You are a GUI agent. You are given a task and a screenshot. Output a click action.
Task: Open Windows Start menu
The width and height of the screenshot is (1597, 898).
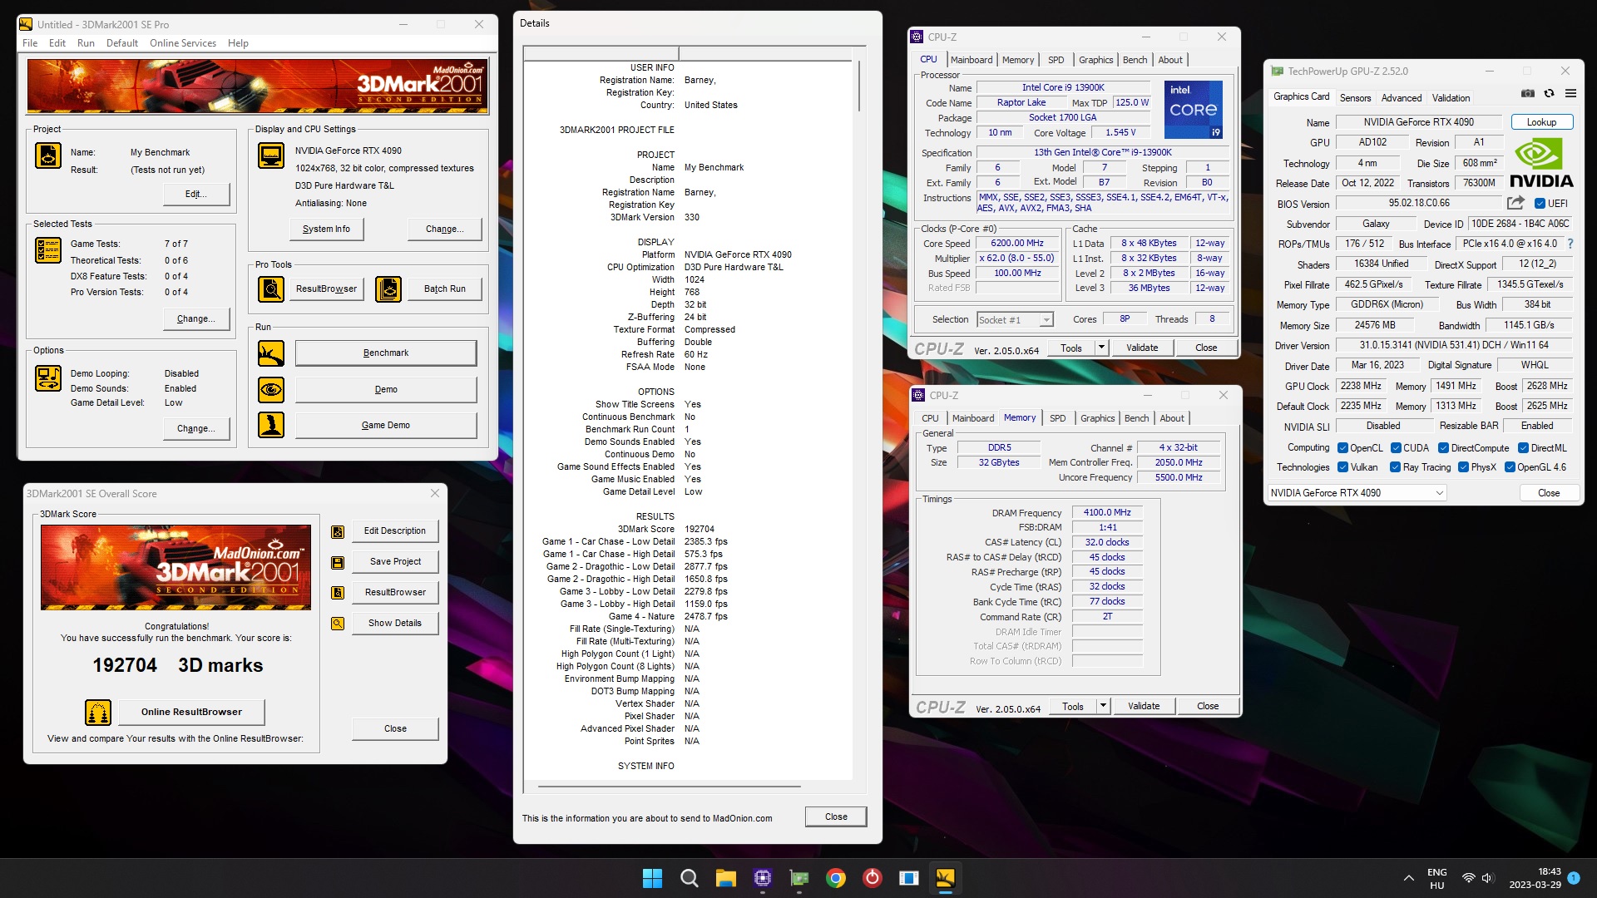click(x=653, y=878)
